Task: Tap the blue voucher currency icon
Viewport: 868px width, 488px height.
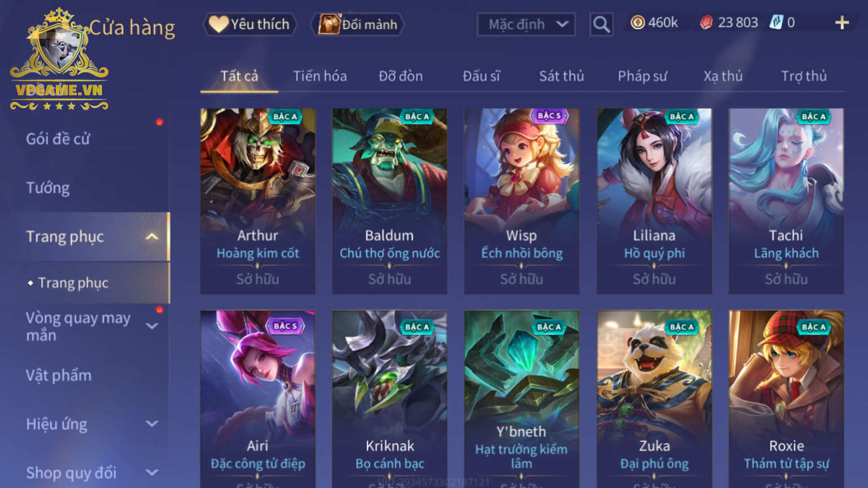Action: (776, 23)
